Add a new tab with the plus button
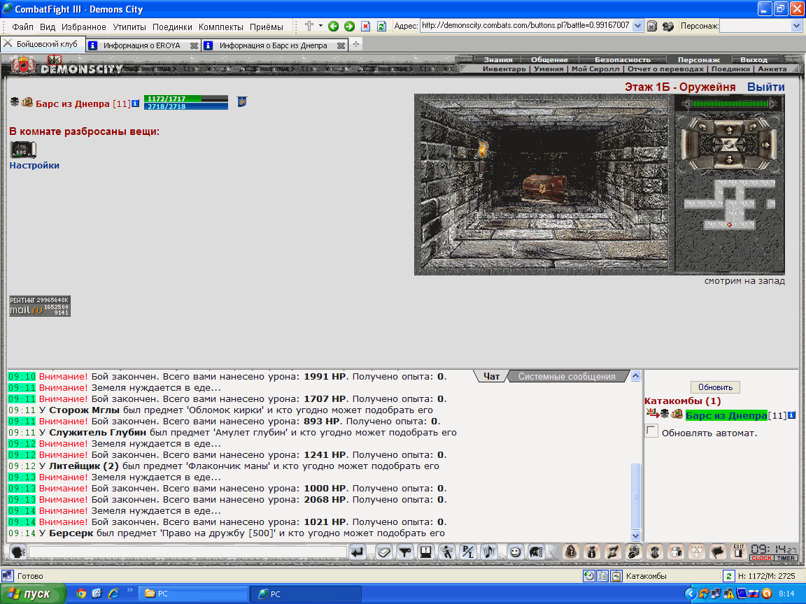The height and width of the screenshot is (604, 806). (x=355, y=44)
